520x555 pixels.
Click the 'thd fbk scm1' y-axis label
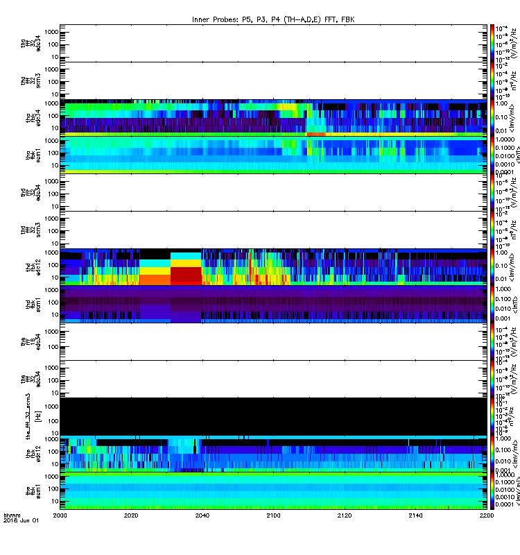[x=33, y=305]
